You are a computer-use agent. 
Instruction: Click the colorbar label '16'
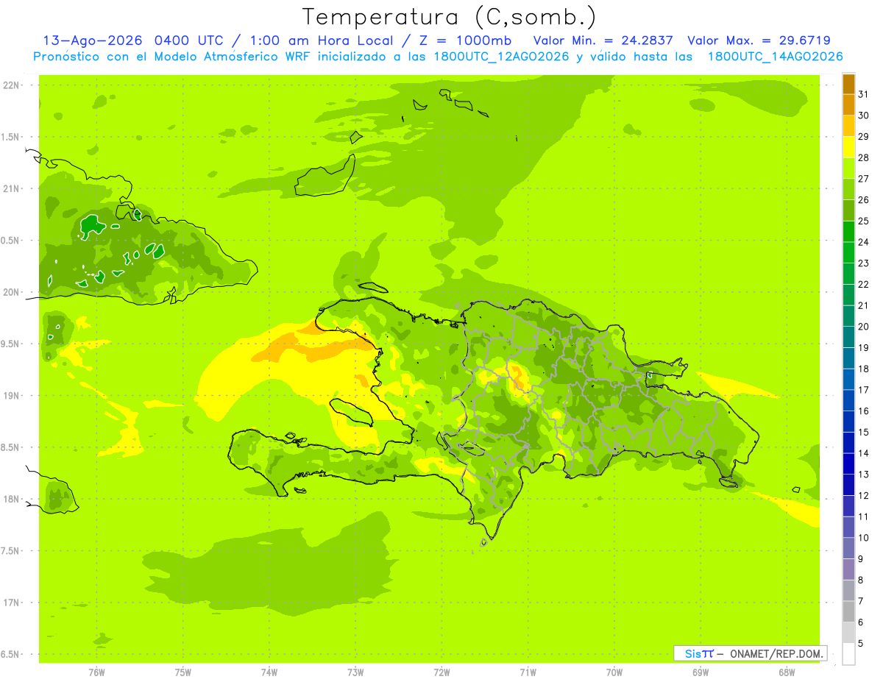coord(863,411)
